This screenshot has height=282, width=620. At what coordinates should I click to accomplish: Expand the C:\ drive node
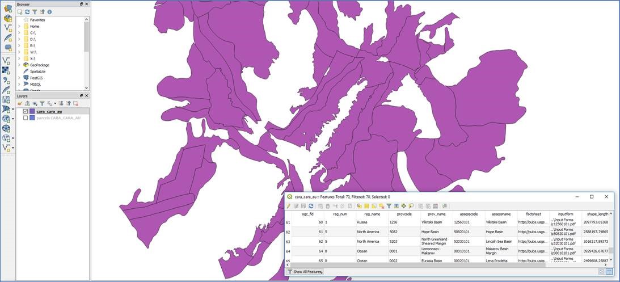click(x=19, y=33)
